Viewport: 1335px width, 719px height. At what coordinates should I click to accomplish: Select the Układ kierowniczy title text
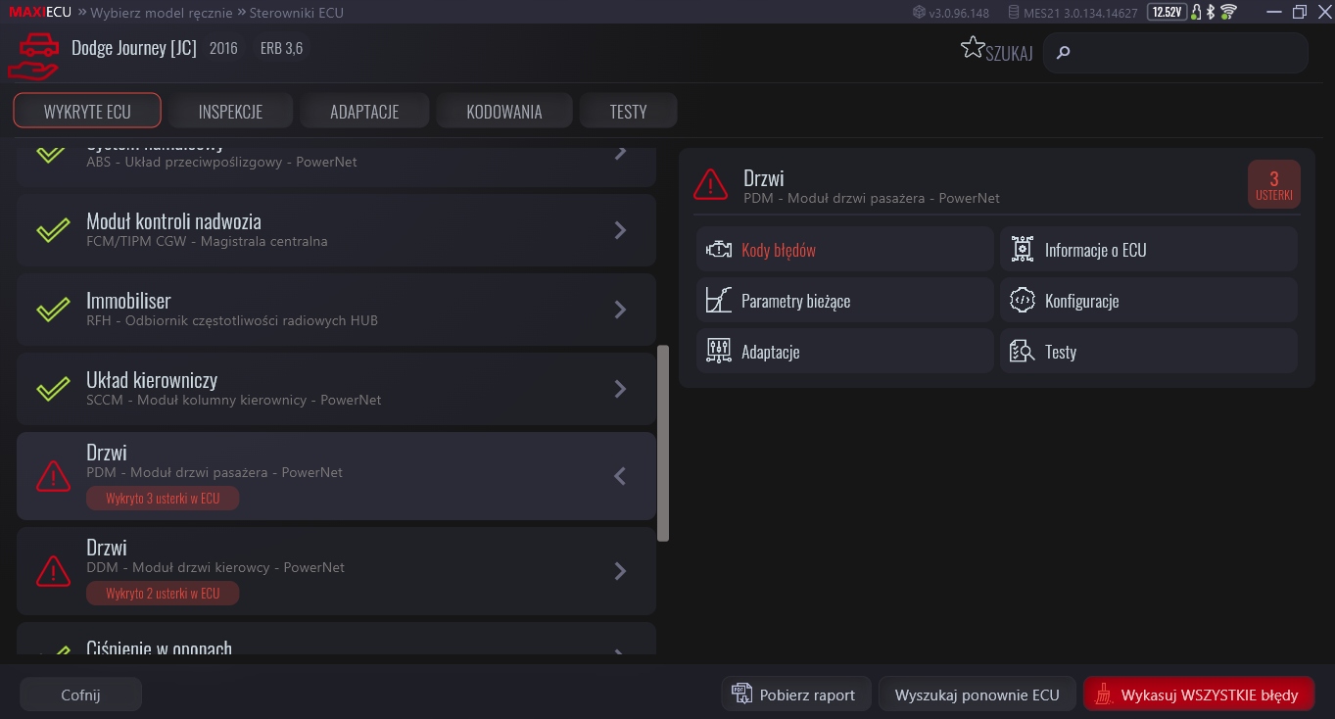pos(152,380)
